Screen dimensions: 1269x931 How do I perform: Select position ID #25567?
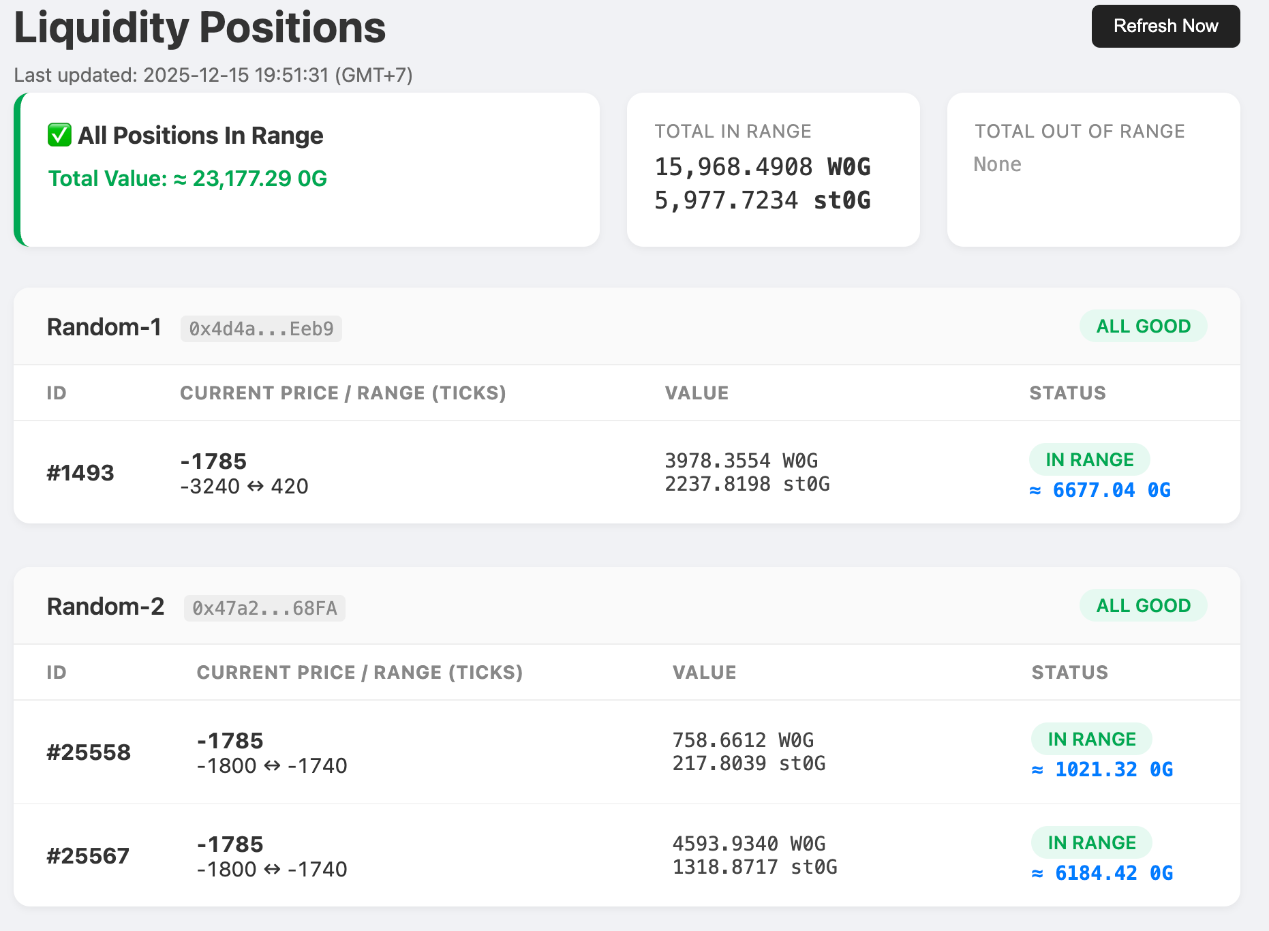pos(88,856)
